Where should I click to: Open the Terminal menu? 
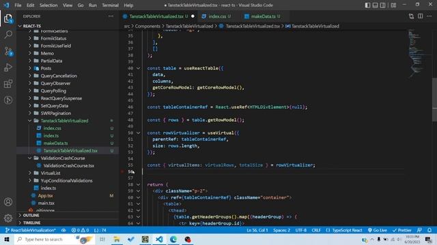[110, 5]
